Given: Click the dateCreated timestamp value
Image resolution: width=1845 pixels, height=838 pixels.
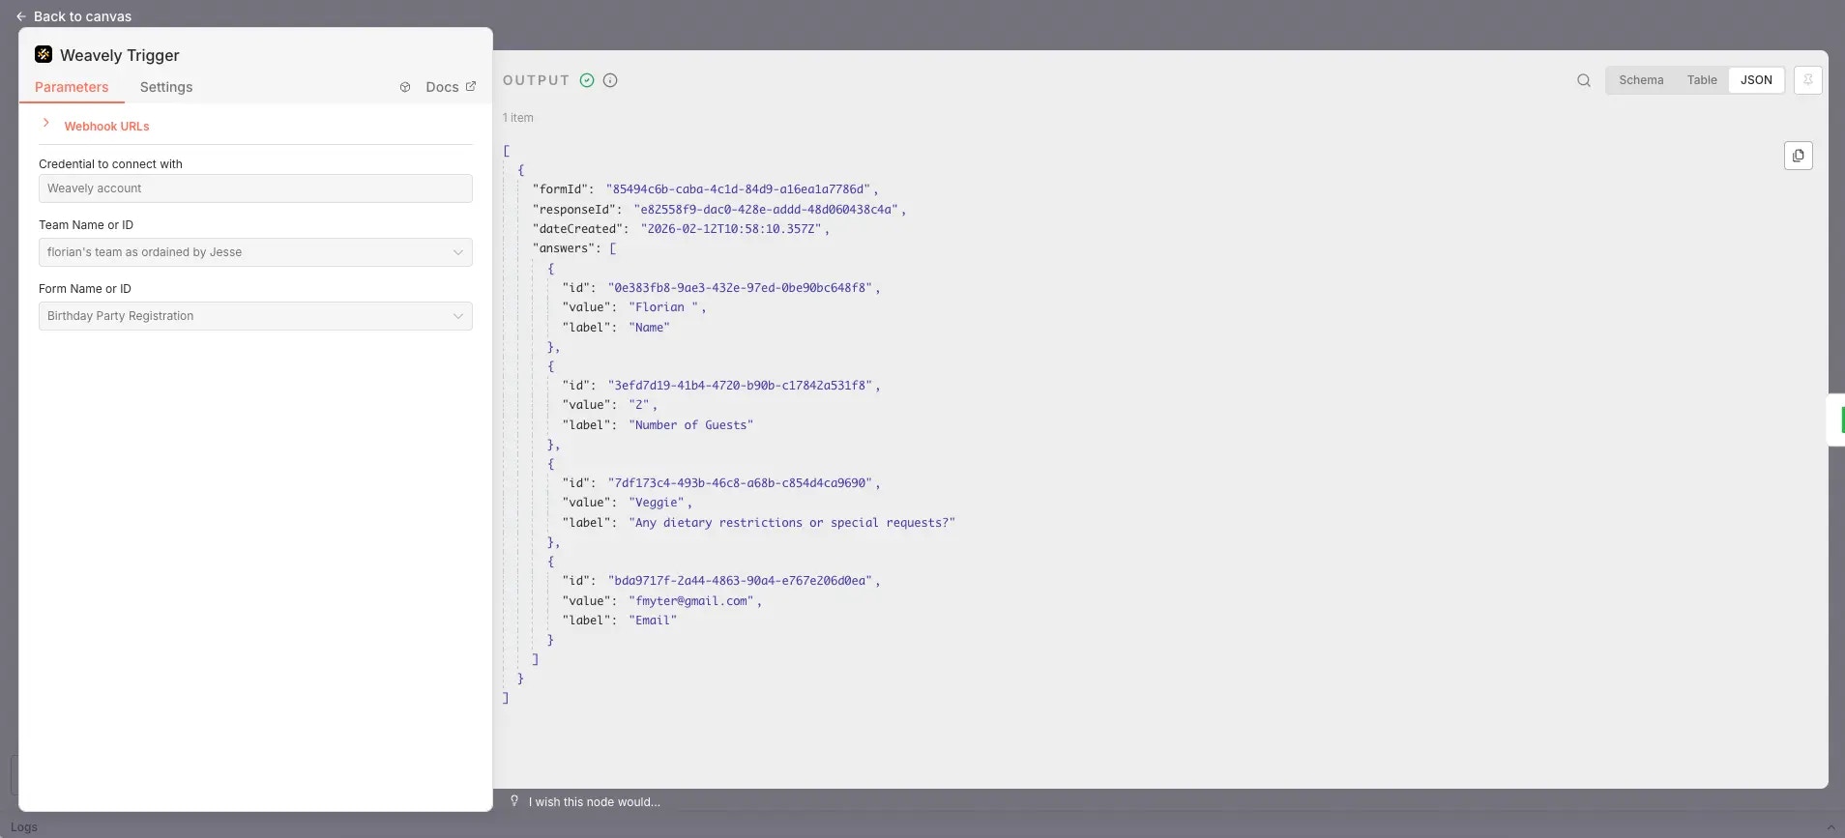Looking at the screenshot, I should tap(733, 229).
